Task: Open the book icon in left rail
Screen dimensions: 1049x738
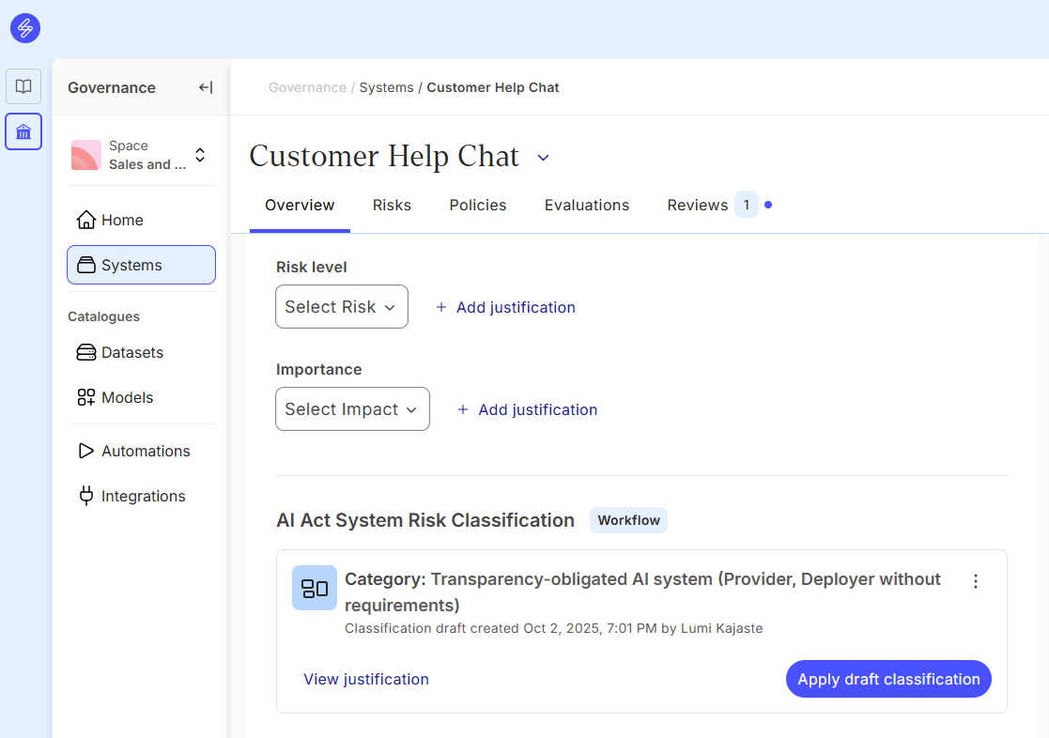Action: 23,86
